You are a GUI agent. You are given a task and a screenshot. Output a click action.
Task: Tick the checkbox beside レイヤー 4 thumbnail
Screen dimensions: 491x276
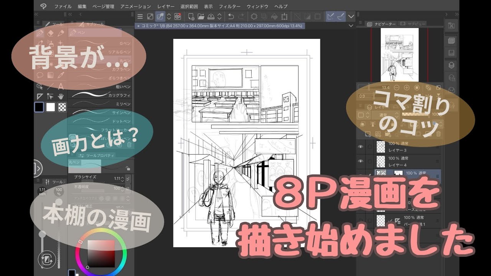tap(370, 161)
